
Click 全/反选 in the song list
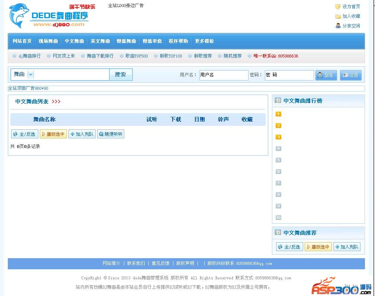tap(25, 134)
